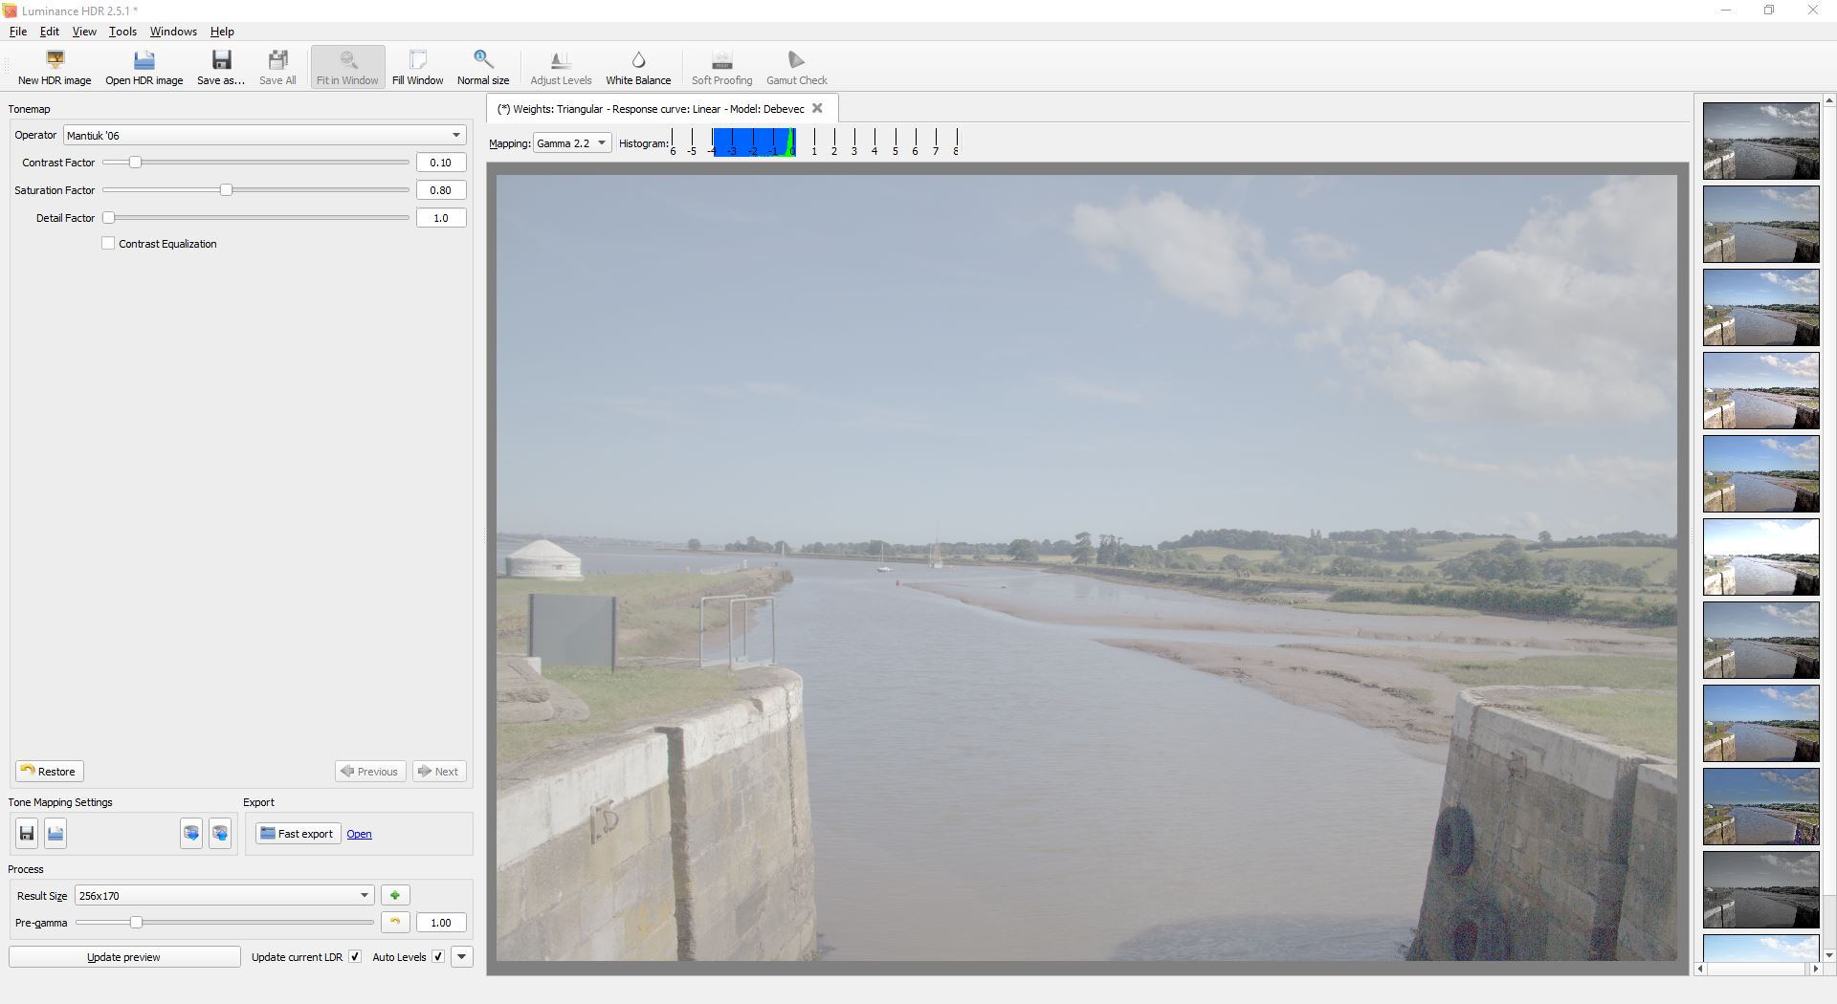Open the Windows menu

(173, 32)
